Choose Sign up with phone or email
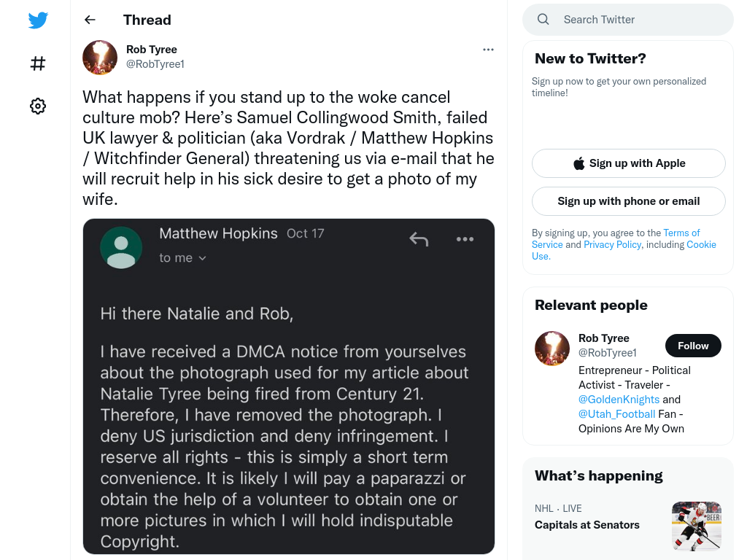Screen dimensions: 747x560 (628, 201)
